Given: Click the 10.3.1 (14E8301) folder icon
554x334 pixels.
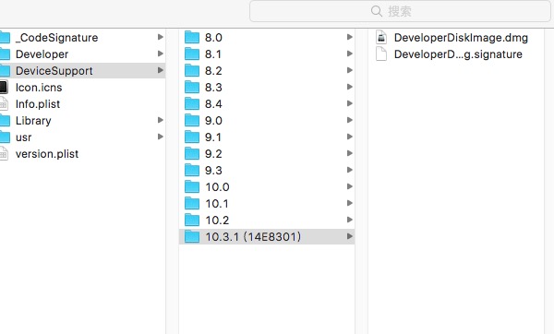Looking at the screenshot, I should point(192,236).
